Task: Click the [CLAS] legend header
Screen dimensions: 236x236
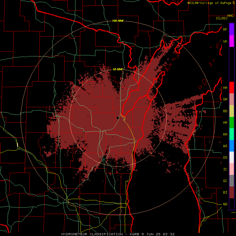Action: pos(222,18)
